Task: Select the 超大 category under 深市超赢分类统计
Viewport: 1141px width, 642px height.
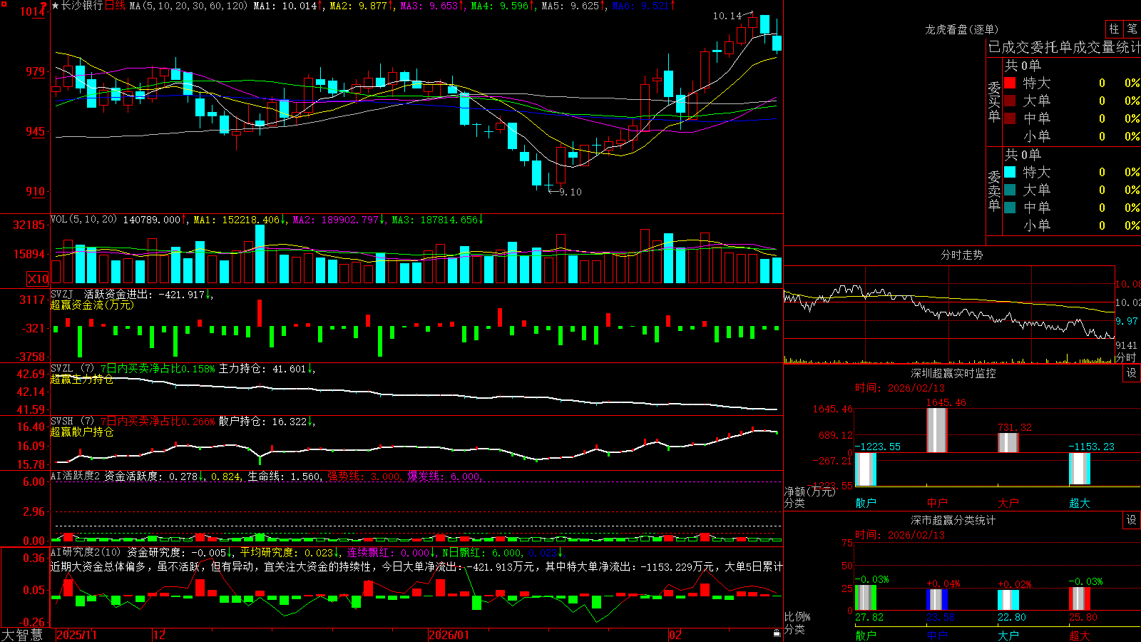Action: (x=1080, y=636)
